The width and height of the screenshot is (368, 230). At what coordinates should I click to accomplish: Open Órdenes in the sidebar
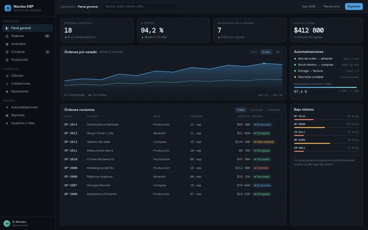click(27, 36)
